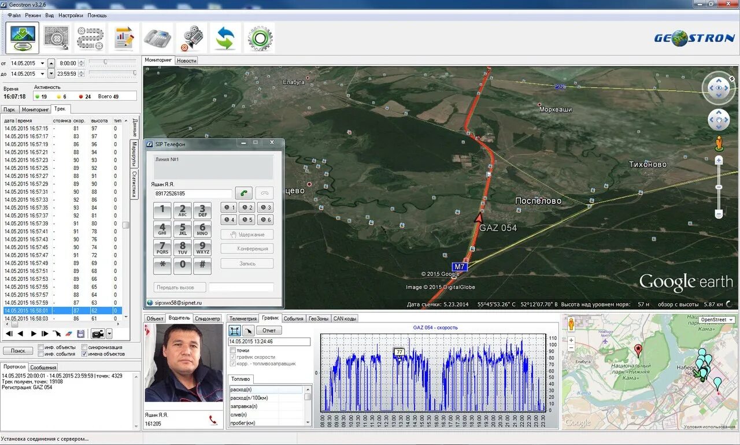Image resolution: width=740 pixels, height=445 pixels.
Task: Zoom in on the OpenStreet mini map
Action: 571,340
